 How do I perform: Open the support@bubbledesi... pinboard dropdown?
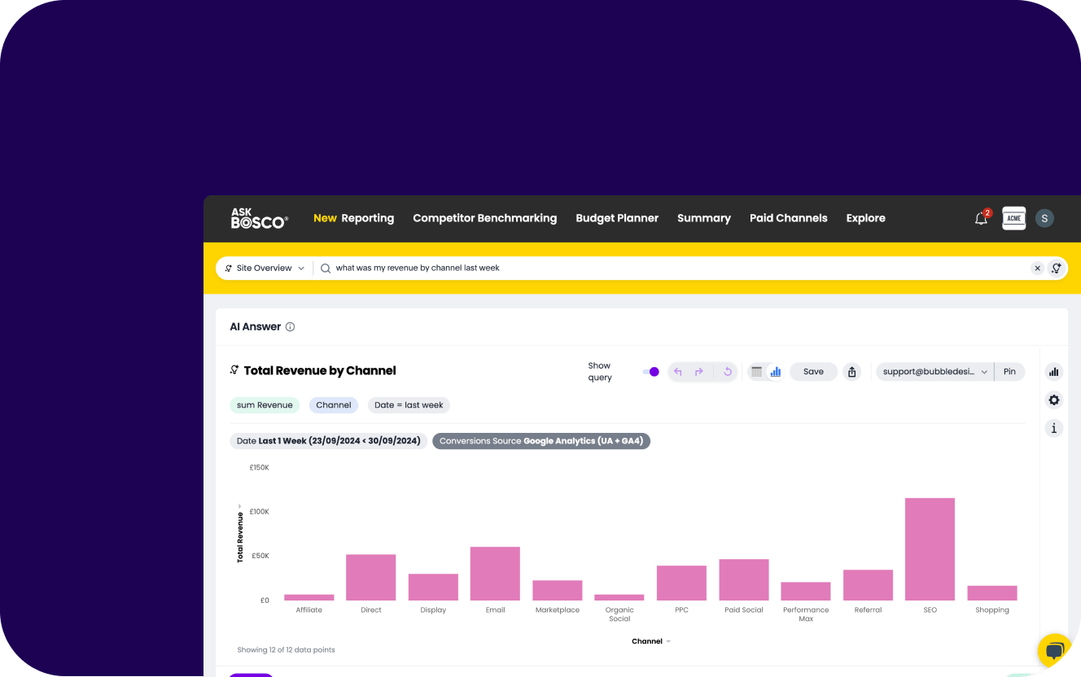934,372
